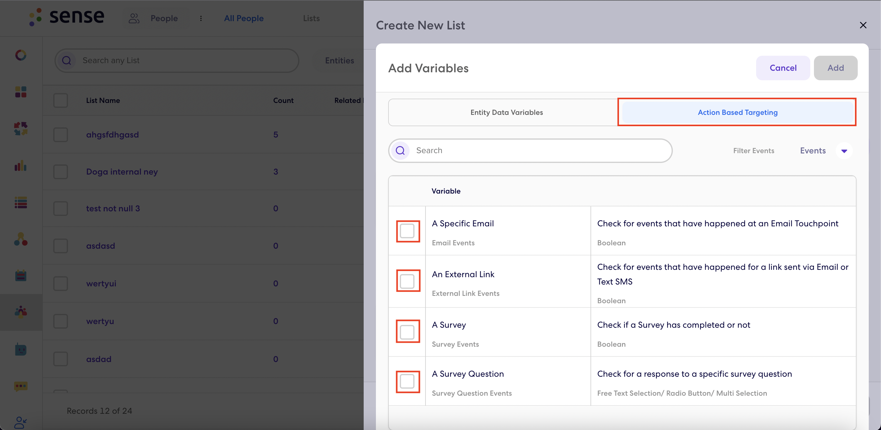Open the asdad list link
The image size is (881, 430).
click(99, 359)
